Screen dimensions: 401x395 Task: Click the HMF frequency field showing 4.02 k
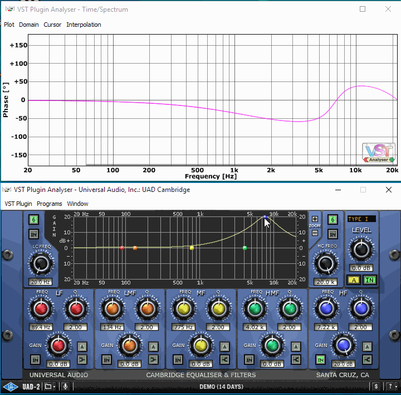click(x=255, y=327)
